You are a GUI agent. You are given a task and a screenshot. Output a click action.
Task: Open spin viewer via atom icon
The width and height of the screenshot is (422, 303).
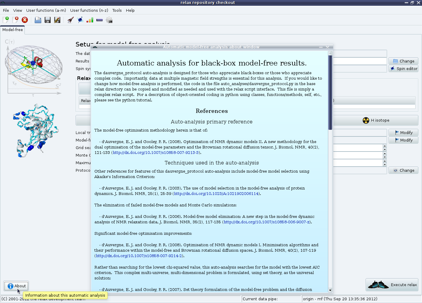pos(80,20)
